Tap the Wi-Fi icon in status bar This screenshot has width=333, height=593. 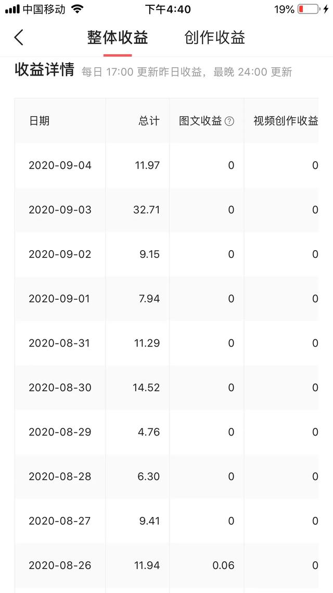tap(77, 9)
